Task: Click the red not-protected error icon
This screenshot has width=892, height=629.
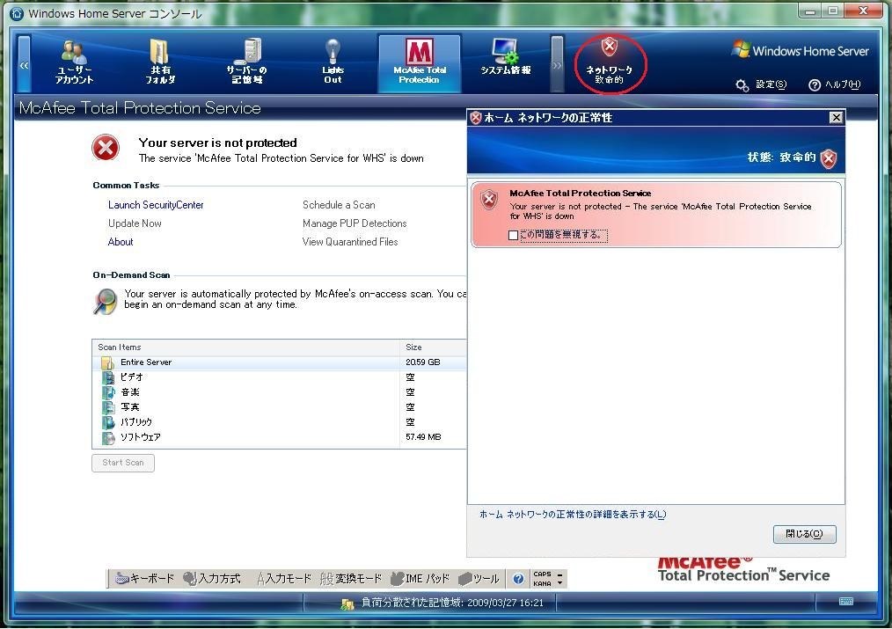Action: click(x=106, y=148)
